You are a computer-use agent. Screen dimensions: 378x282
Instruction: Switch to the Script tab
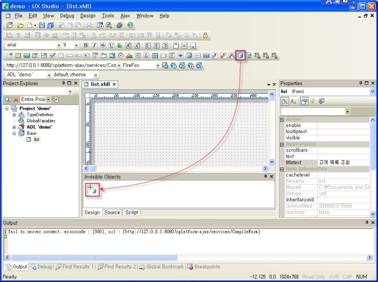132,212
